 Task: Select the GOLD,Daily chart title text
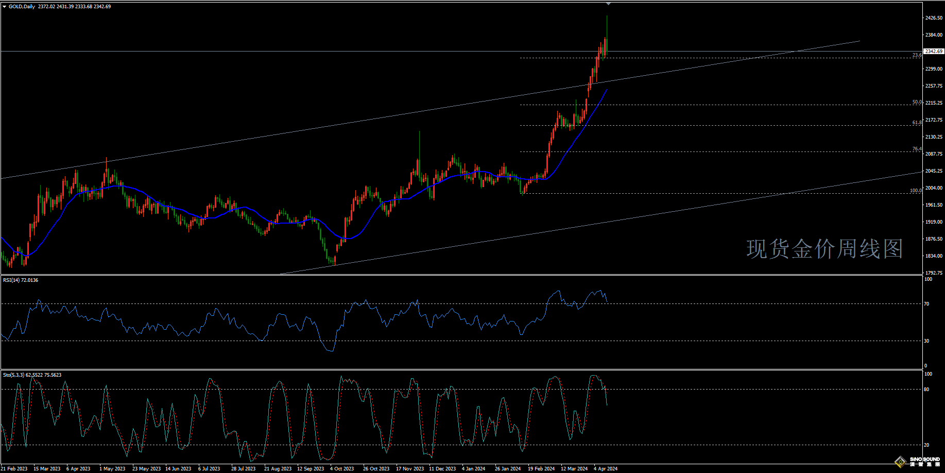tap(22, 7)
